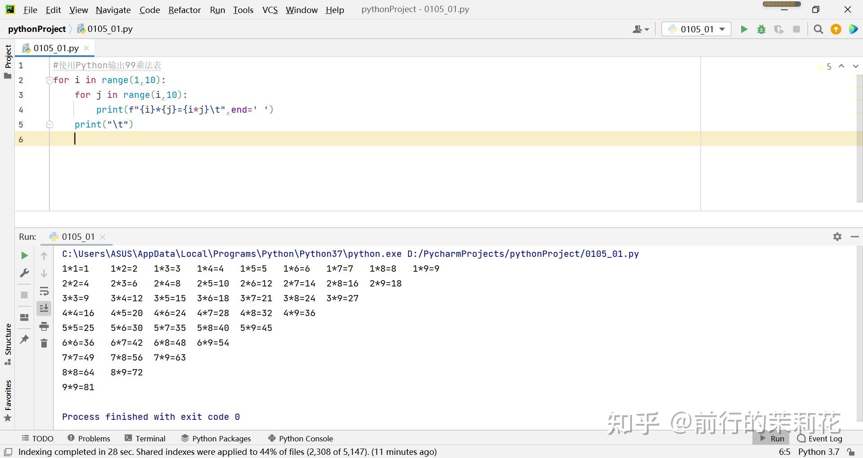This screenshot has height=458, width=863.
Task: Close the 0105_01.py editor tab
Action: pos(86,48)
